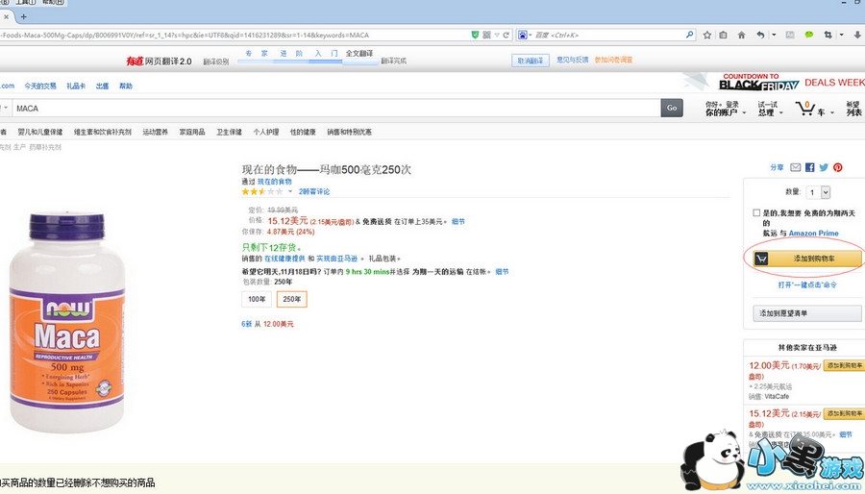Select the 250年 package size option
Viewport: 865px width, 494px height.
(291, 299)
